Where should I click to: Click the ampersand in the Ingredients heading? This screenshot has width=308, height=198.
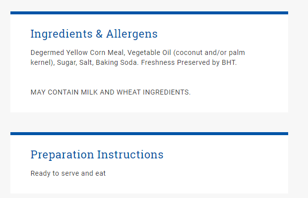(99, 34)
